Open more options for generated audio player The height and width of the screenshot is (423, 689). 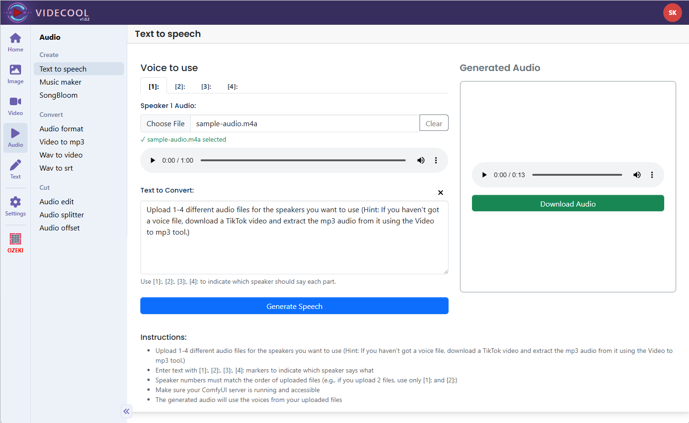click(652, 175)
